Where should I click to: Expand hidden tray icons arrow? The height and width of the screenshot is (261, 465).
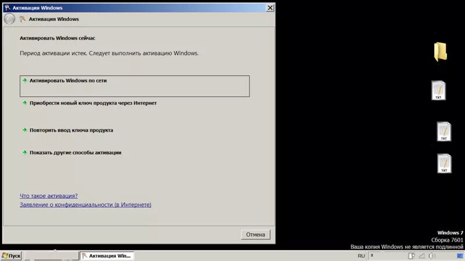(372, 255)
